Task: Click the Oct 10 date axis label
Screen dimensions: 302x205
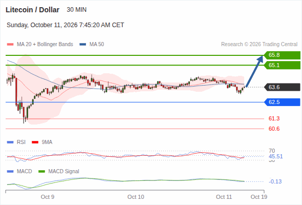Action: coord(136,197)
